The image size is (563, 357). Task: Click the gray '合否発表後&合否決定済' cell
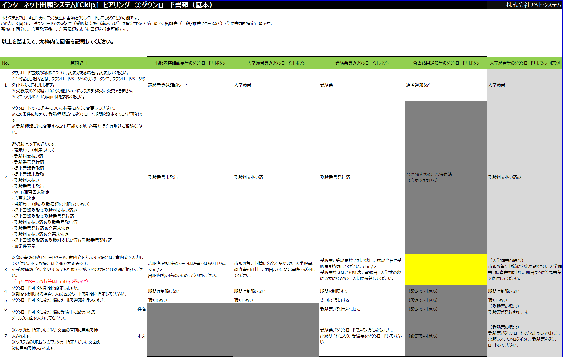(446, 177)
